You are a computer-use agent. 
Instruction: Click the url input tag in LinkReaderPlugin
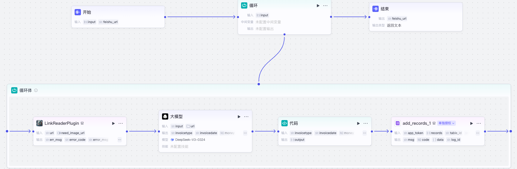pyautogui.click(x=49, y=133)
